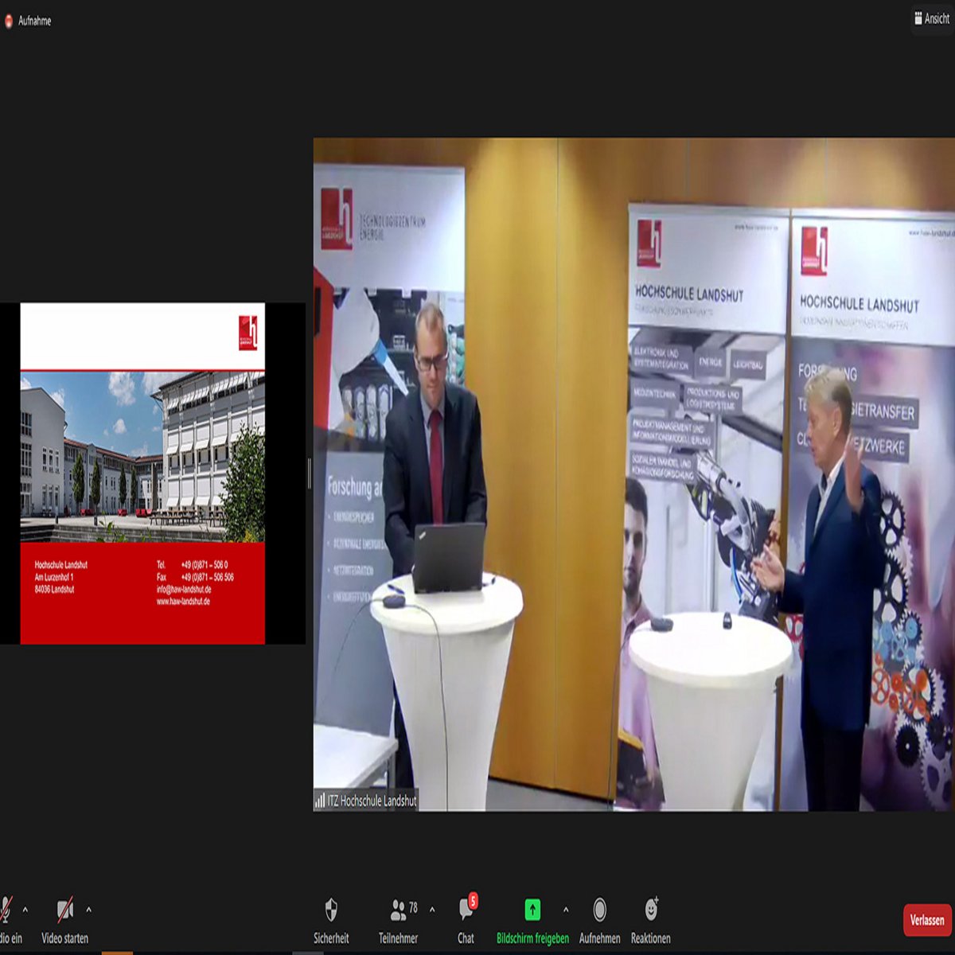
Task: Open the Ansicht view options
Action: coord(932,18)
